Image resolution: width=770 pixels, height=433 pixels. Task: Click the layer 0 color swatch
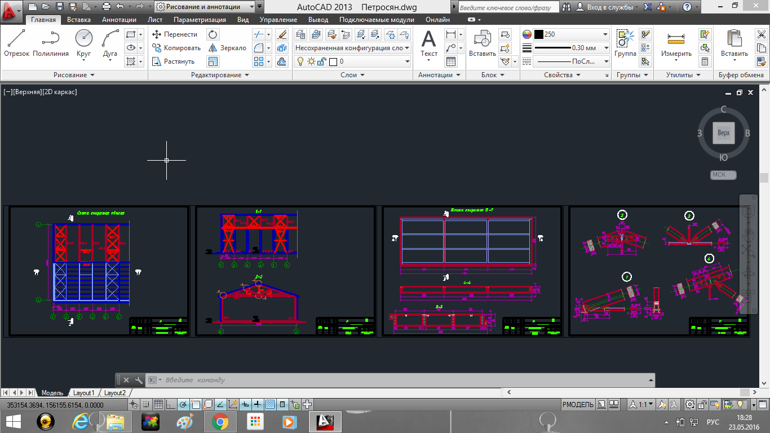(x=333, y=61)
